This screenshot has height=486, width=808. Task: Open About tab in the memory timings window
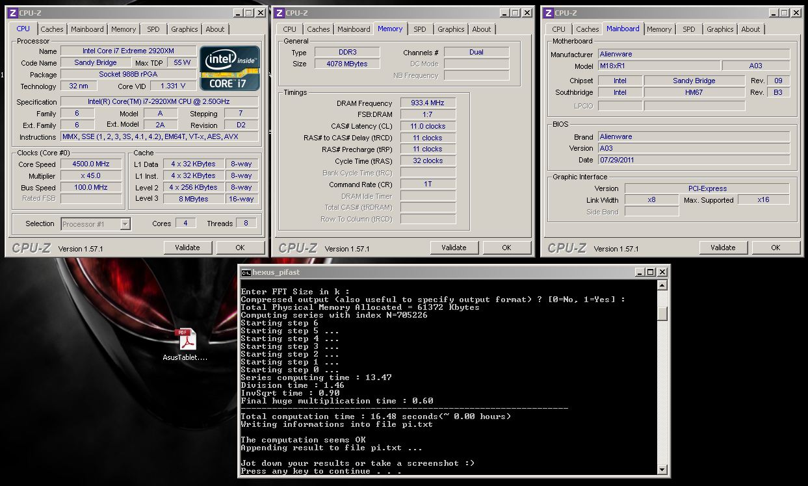pyautogui.click(x=482, y=29)
